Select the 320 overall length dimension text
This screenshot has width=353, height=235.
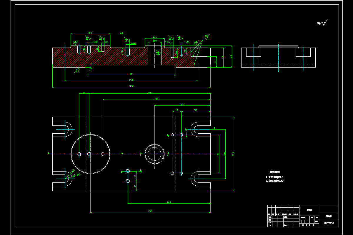pyautogui.click(x=131, y=86)
